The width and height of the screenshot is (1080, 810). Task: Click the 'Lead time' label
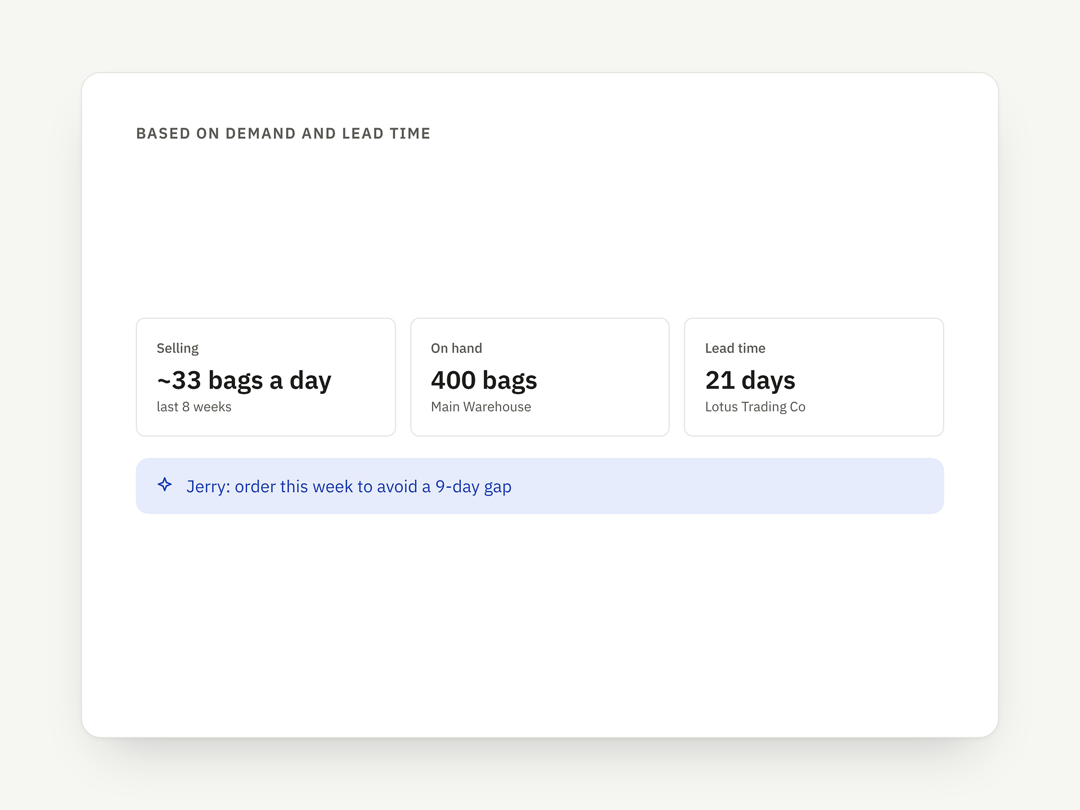tap(735, 348)
